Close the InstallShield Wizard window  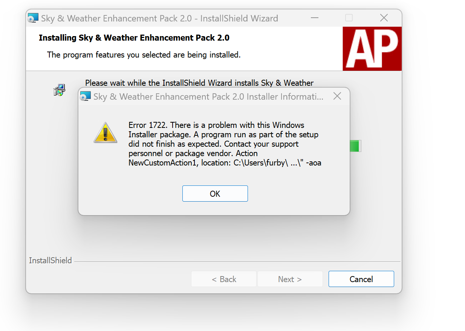tap(384, 18)
